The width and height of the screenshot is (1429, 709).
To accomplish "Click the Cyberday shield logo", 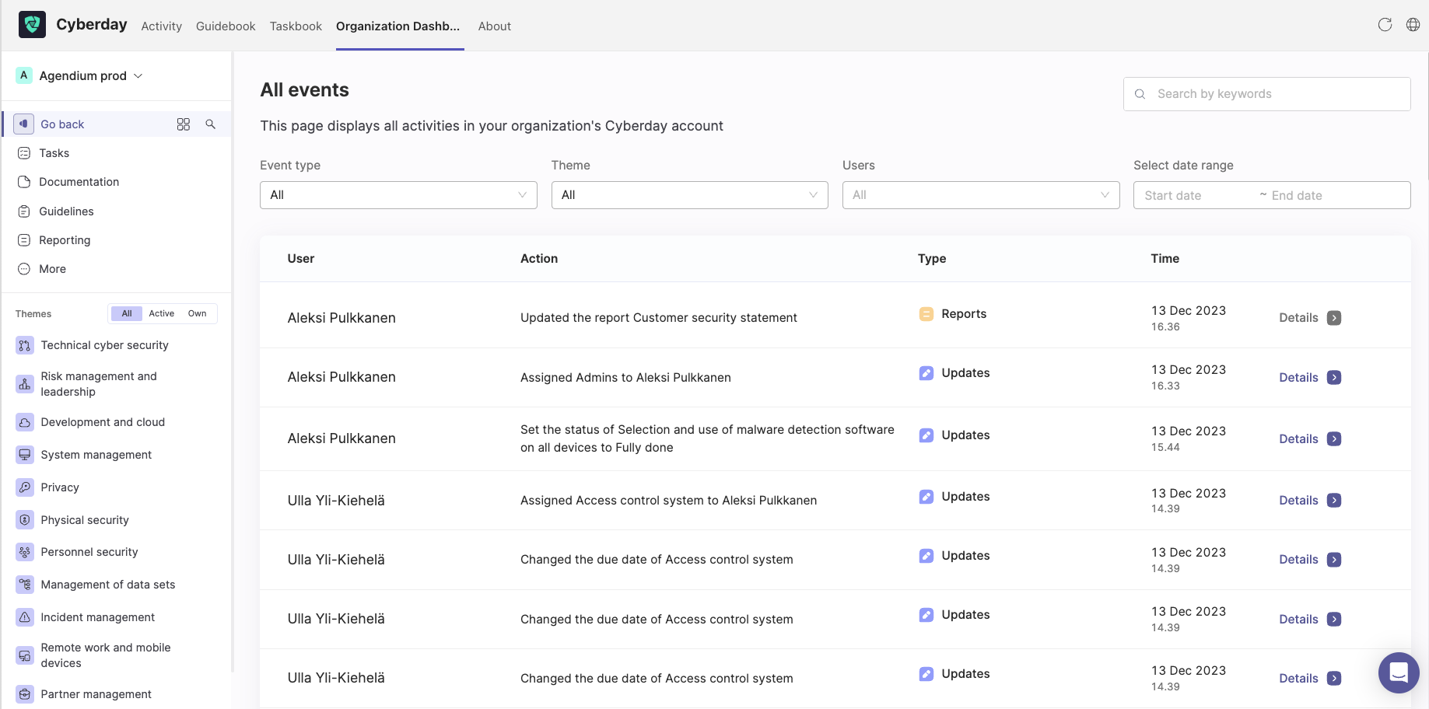I will coord(32,25).
